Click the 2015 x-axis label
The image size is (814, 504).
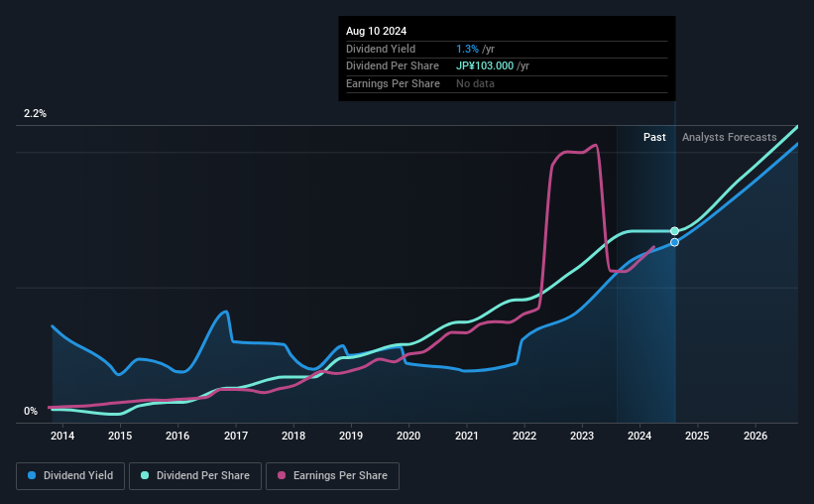click(120, 436)
